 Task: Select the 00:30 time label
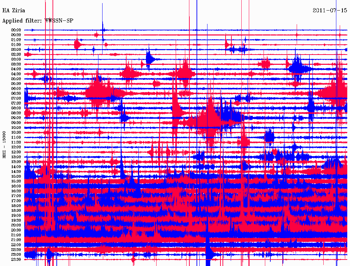point(16,35)
